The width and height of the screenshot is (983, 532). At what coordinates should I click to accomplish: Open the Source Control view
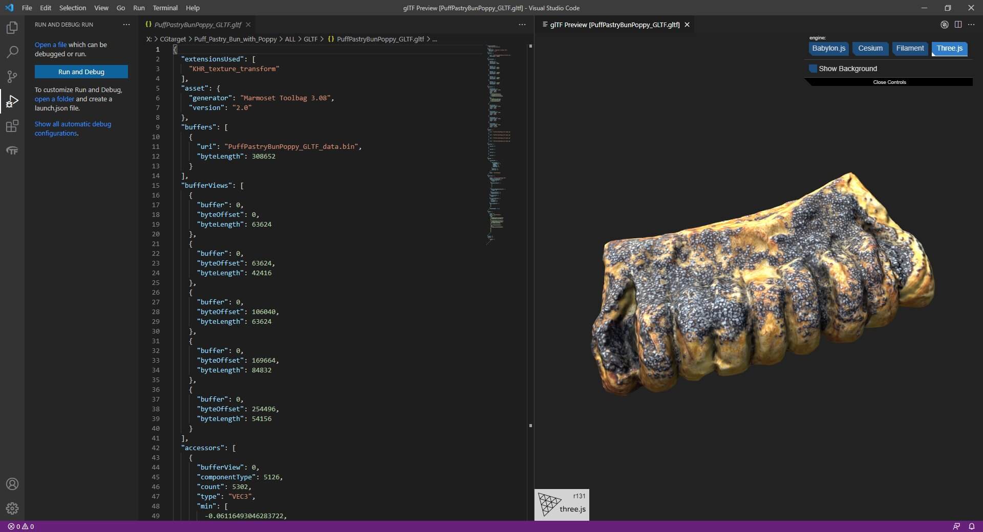12,77
